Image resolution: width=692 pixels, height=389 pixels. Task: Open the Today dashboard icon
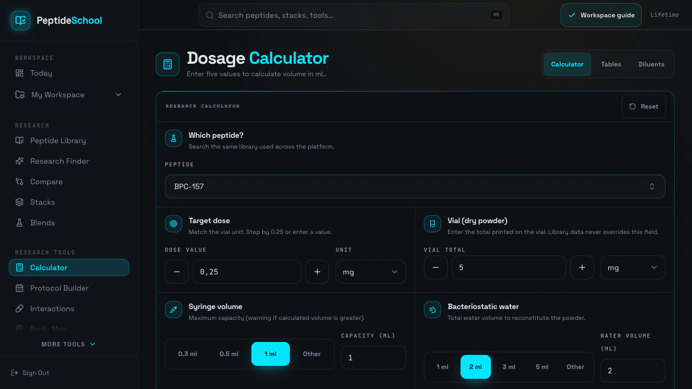click(x=19, y=73)
